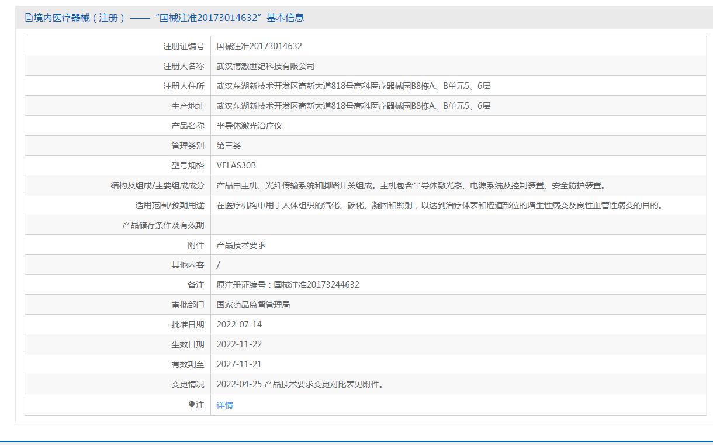Viewport: 713px width, 445px height.
Task: Click the address value in 生产地址 row
Action: [353, 106]
